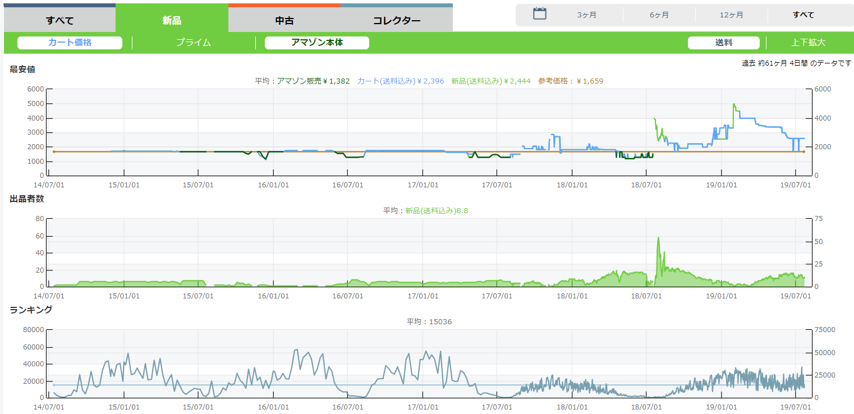
Task: Open the 中古 tab
Action: pyautogui.click(x=284, y=21)
